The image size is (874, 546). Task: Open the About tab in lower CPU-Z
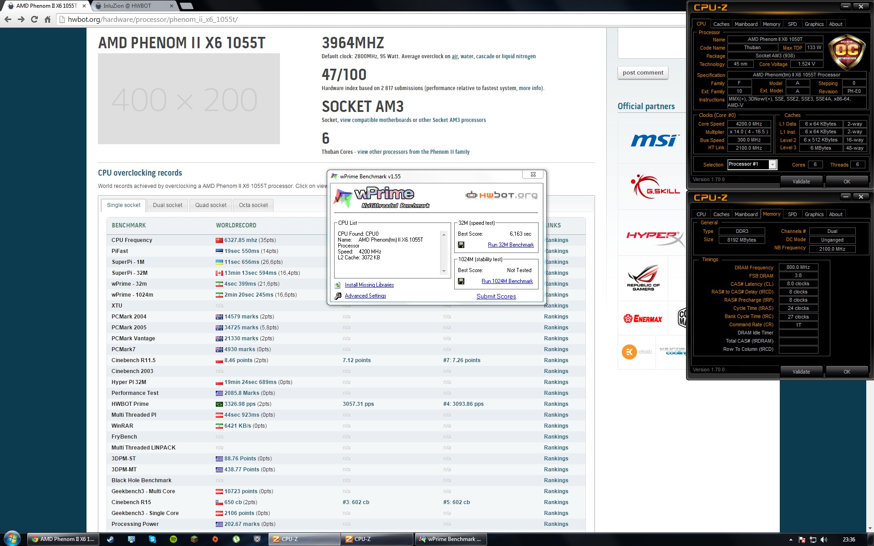point(835,214)
